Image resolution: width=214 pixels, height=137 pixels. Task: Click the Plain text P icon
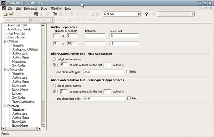coord(76,20)
